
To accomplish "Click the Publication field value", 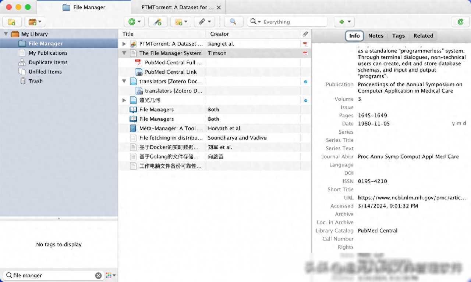I will click(x=410, y=87).
